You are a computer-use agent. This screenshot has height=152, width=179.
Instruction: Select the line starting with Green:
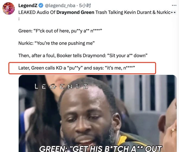coord(60,31)
